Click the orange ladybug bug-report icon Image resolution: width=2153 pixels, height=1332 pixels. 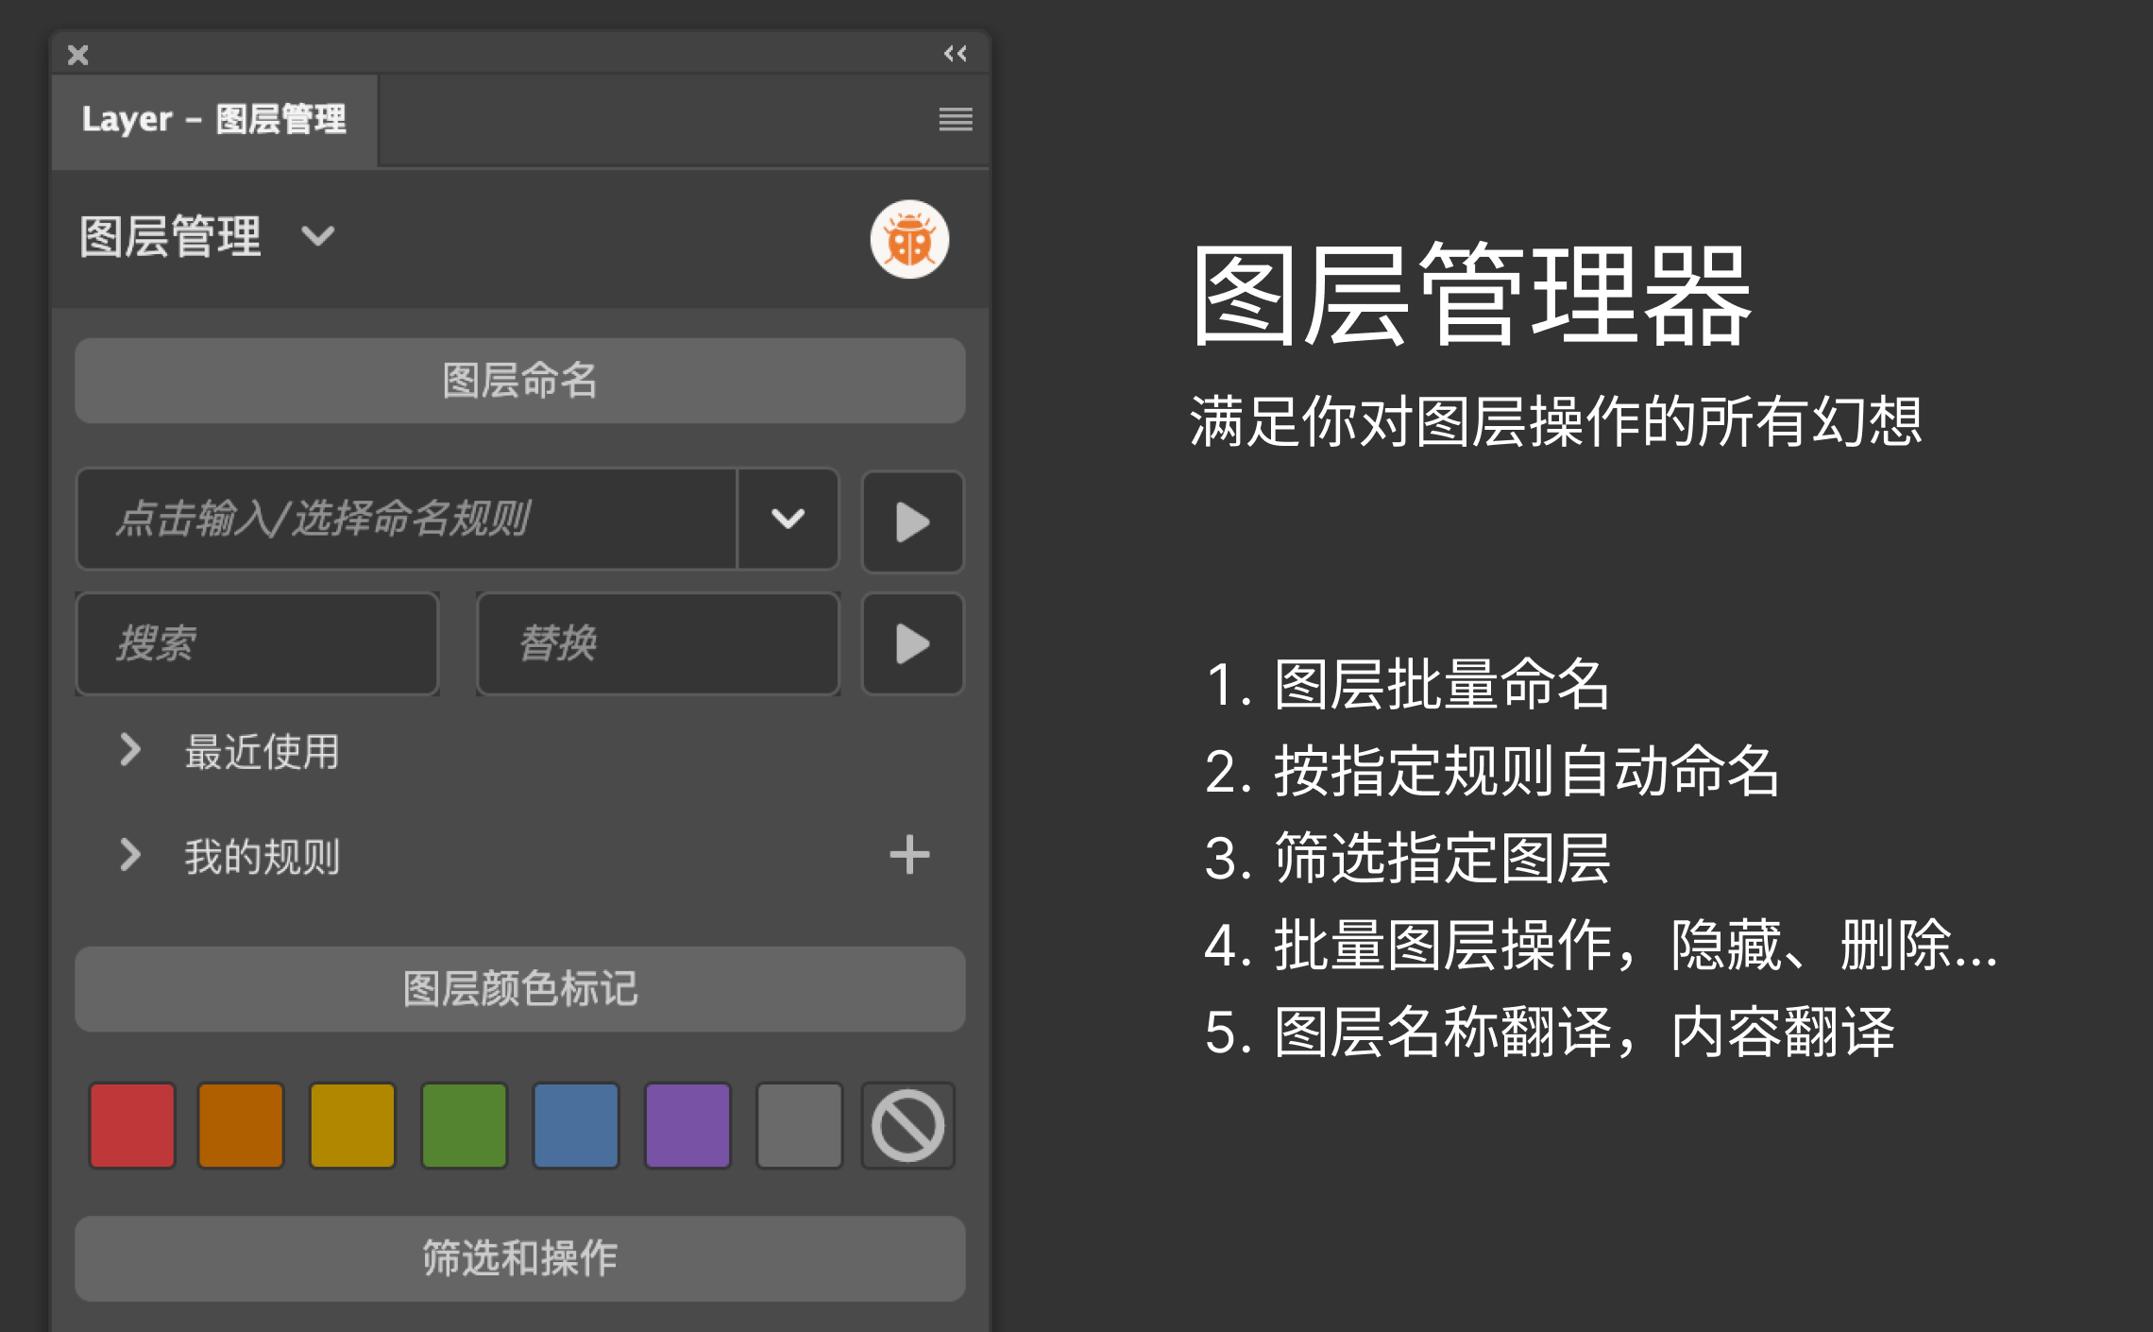[x=908, y=240]
